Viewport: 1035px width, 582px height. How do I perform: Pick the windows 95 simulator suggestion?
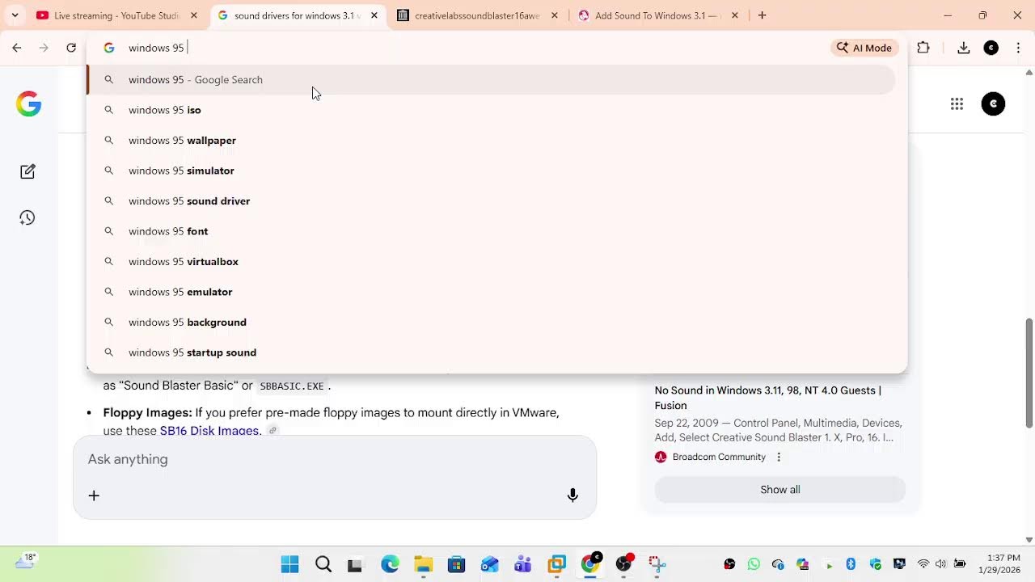click(x=491, y=171)
